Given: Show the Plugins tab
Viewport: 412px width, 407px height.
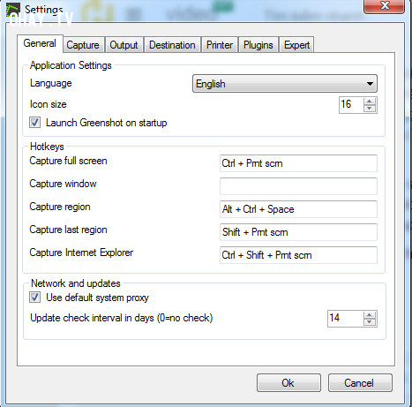Looking at the screenshot, I should [x=258, y=45].
